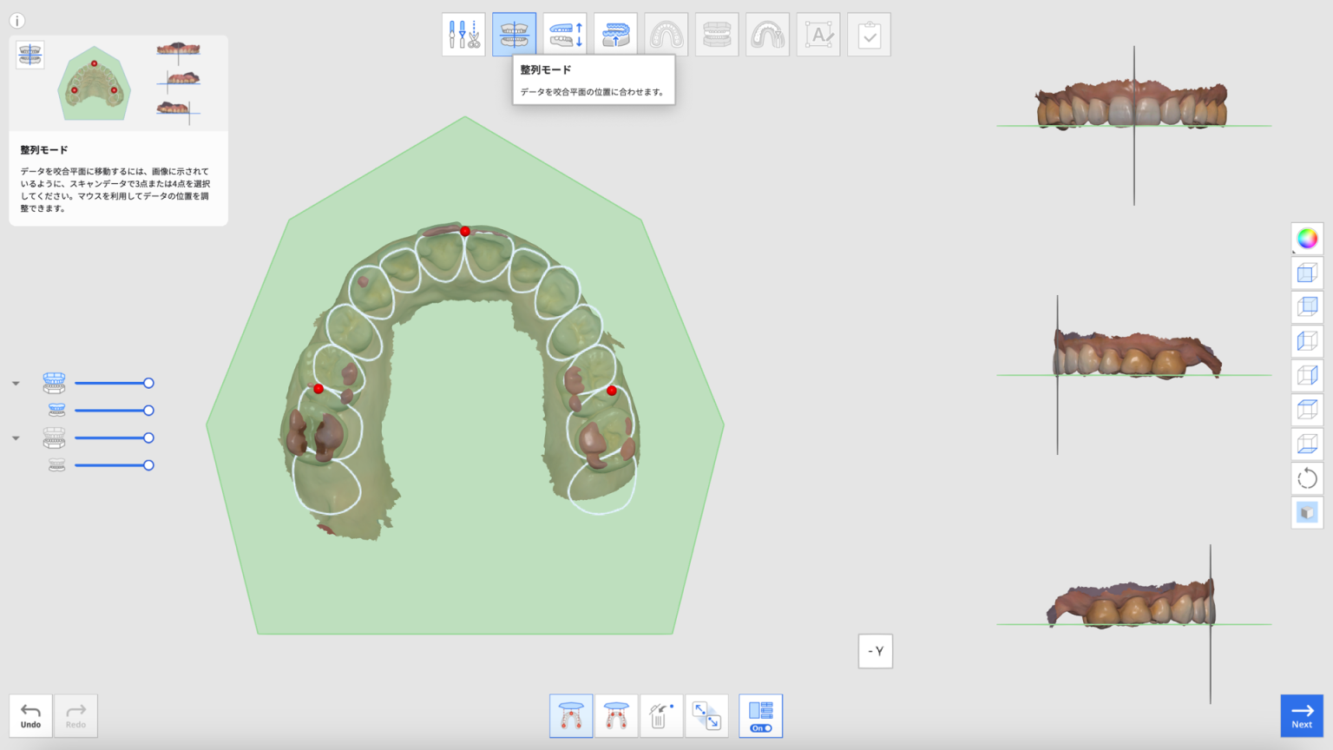Open the color wheel picker
The image size is (1333, 750).
1307,238
